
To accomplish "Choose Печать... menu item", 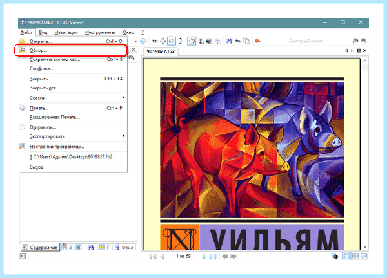I will click(x=73, y=108).
